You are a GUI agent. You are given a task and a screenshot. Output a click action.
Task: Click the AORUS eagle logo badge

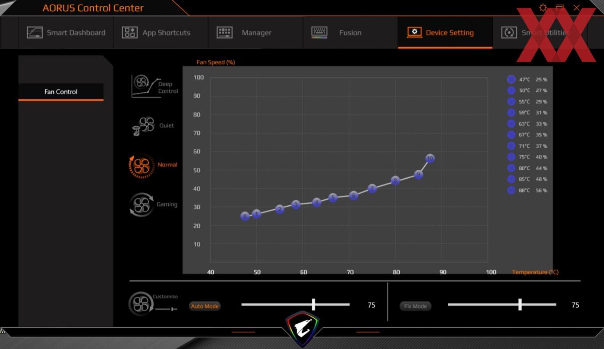tap(302, 329)
